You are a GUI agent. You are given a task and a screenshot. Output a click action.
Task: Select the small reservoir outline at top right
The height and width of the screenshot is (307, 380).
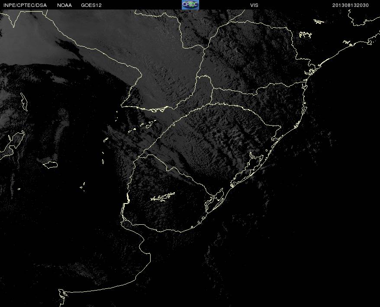coord(319,21)
